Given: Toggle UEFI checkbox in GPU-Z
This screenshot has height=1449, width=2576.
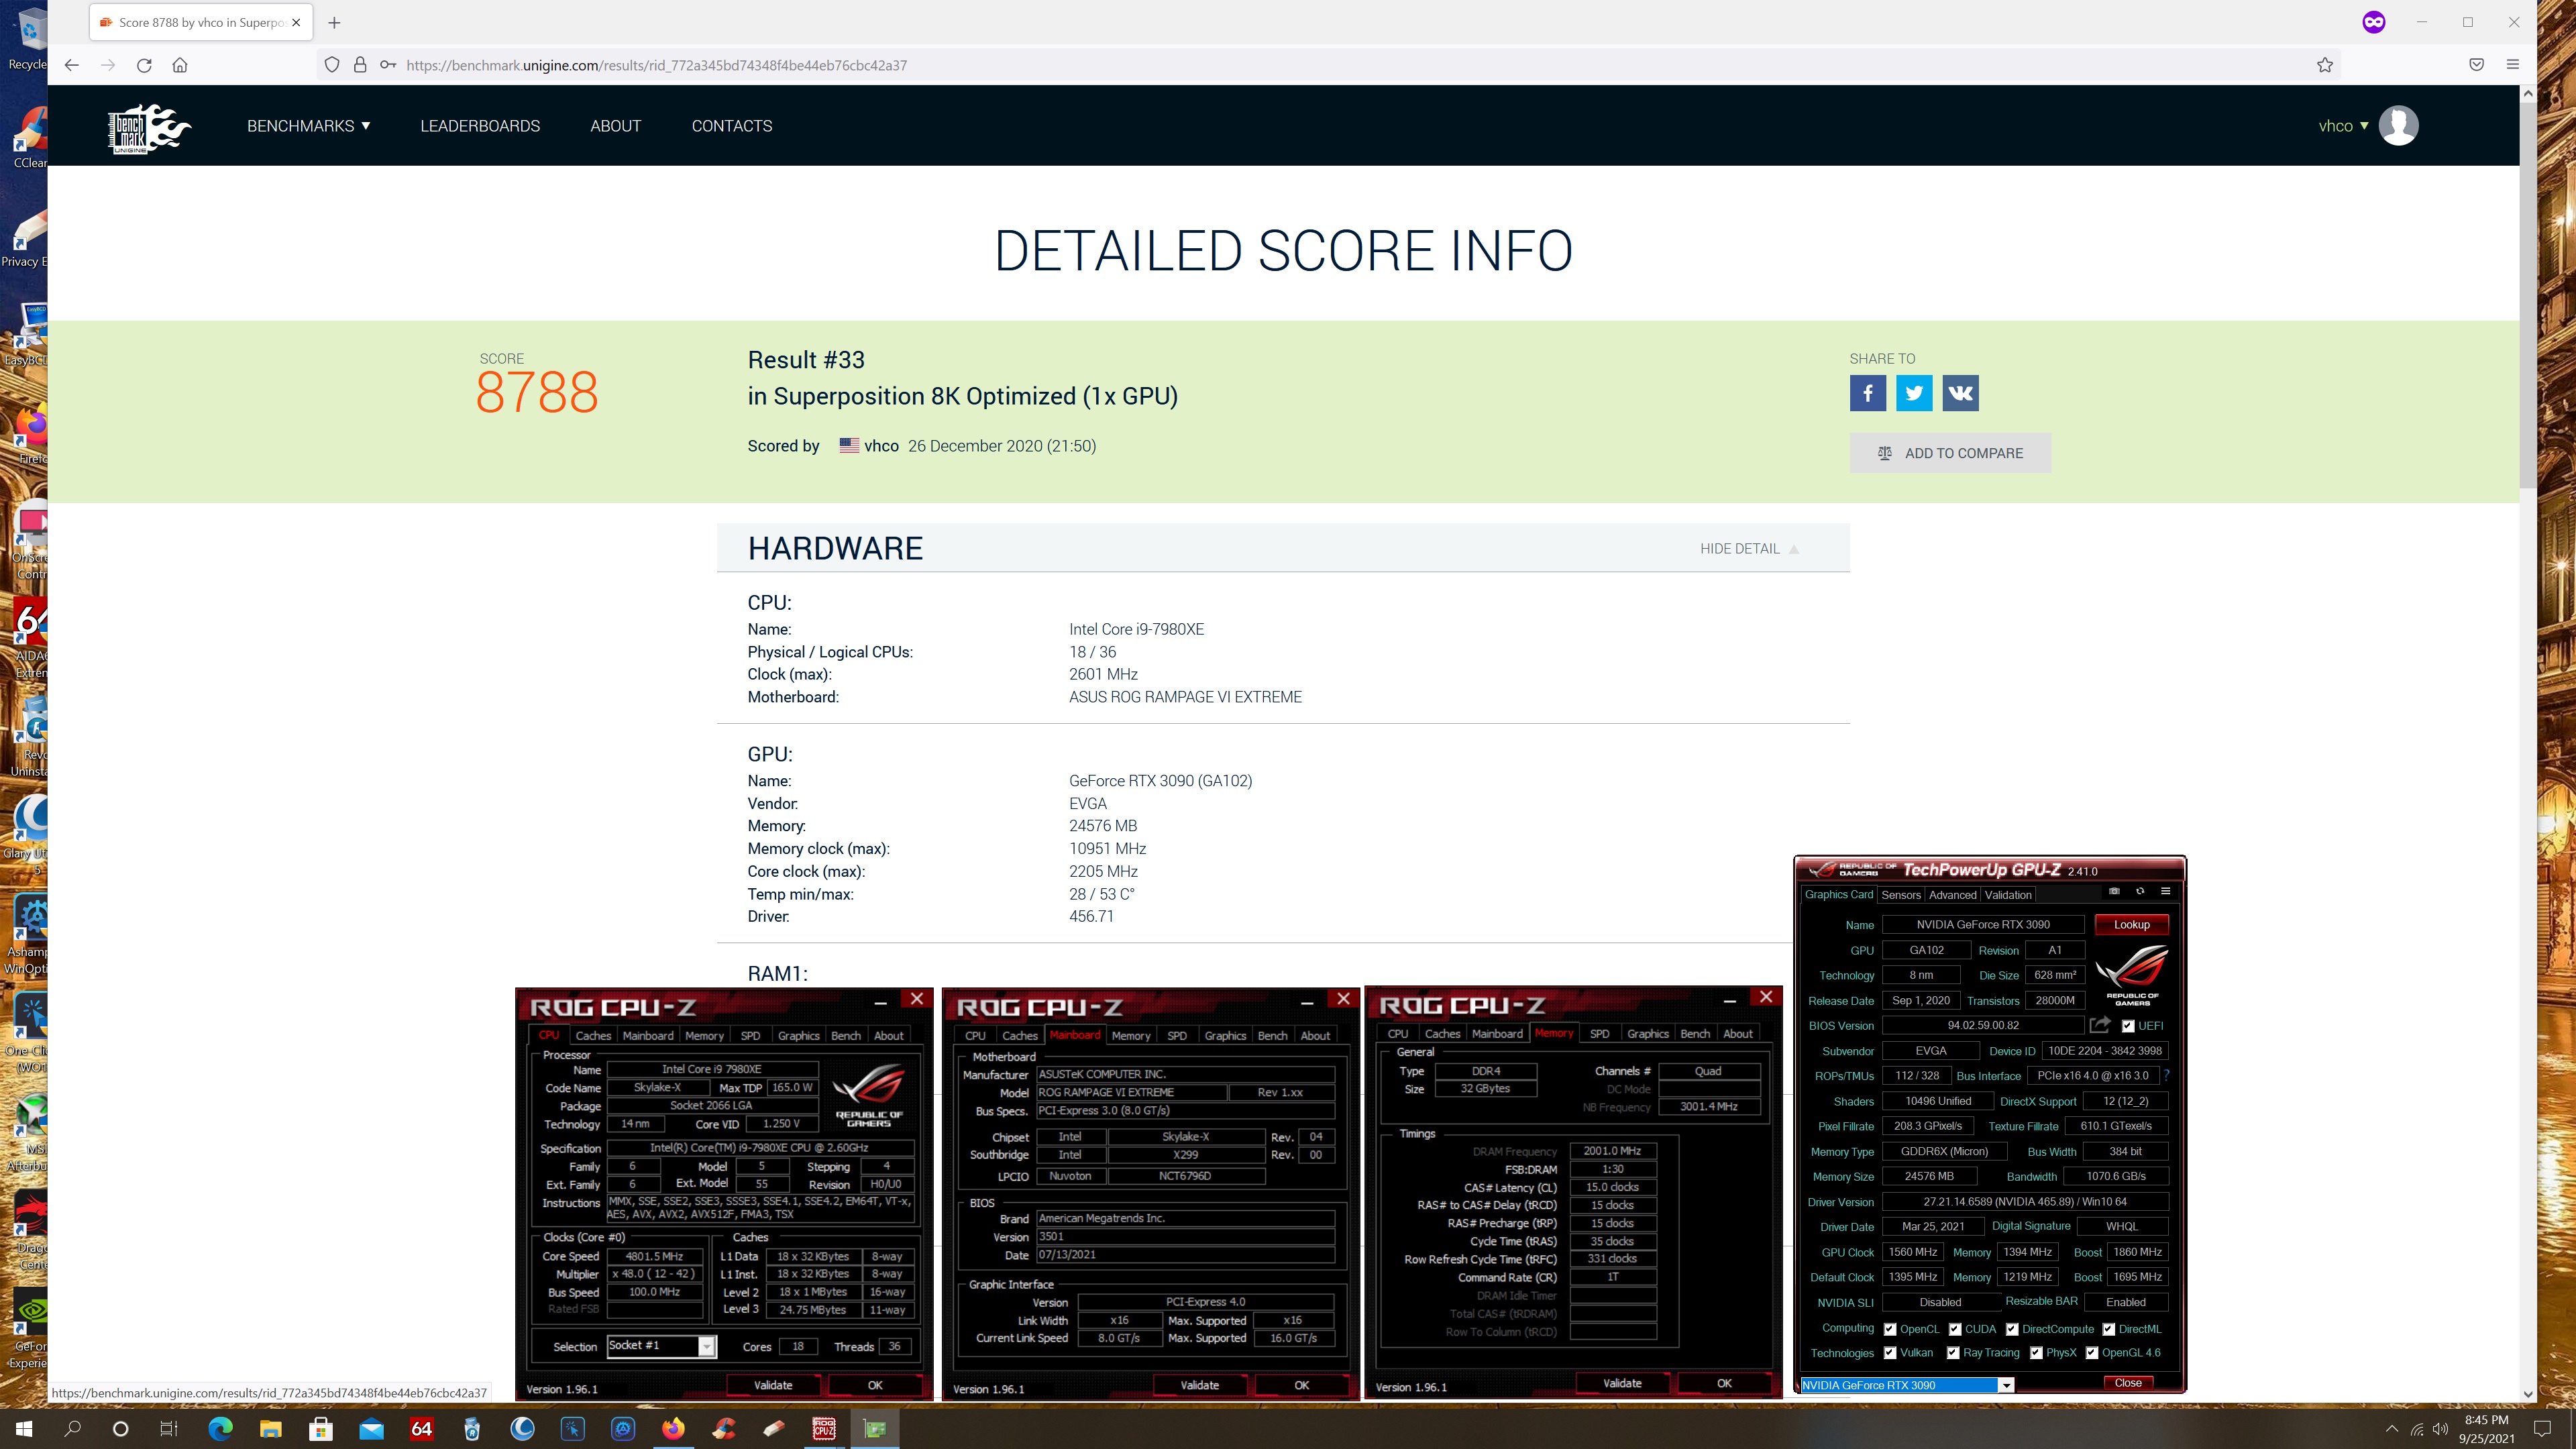Looking at the screenshot, I should pyautogui.click(x=2128, y=1026).
